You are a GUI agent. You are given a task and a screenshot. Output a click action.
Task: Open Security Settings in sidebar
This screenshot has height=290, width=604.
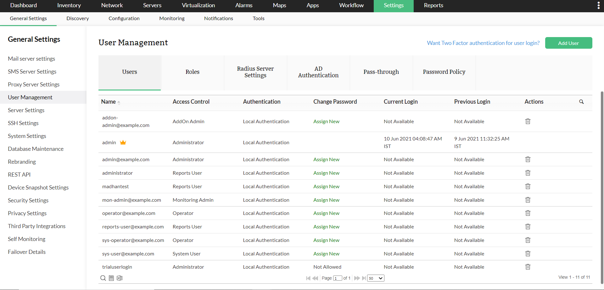click(28, 200)
